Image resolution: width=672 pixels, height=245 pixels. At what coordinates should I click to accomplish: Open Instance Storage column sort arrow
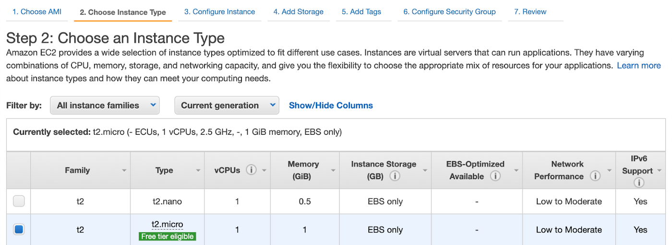pyautogui.click(x=425, y=171)
